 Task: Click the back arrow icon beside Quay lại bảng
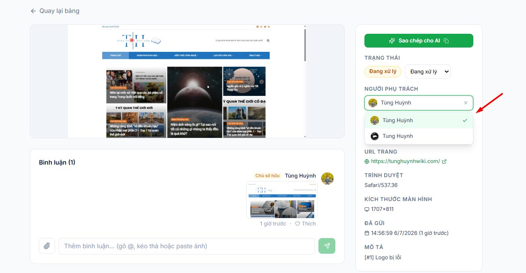[x=33, y=11]
